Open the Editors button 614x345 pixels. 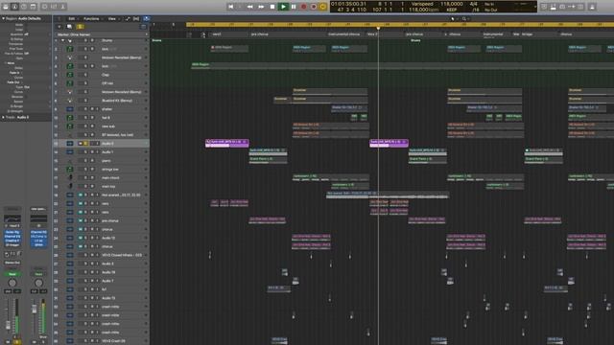click(x=62, y=7)
